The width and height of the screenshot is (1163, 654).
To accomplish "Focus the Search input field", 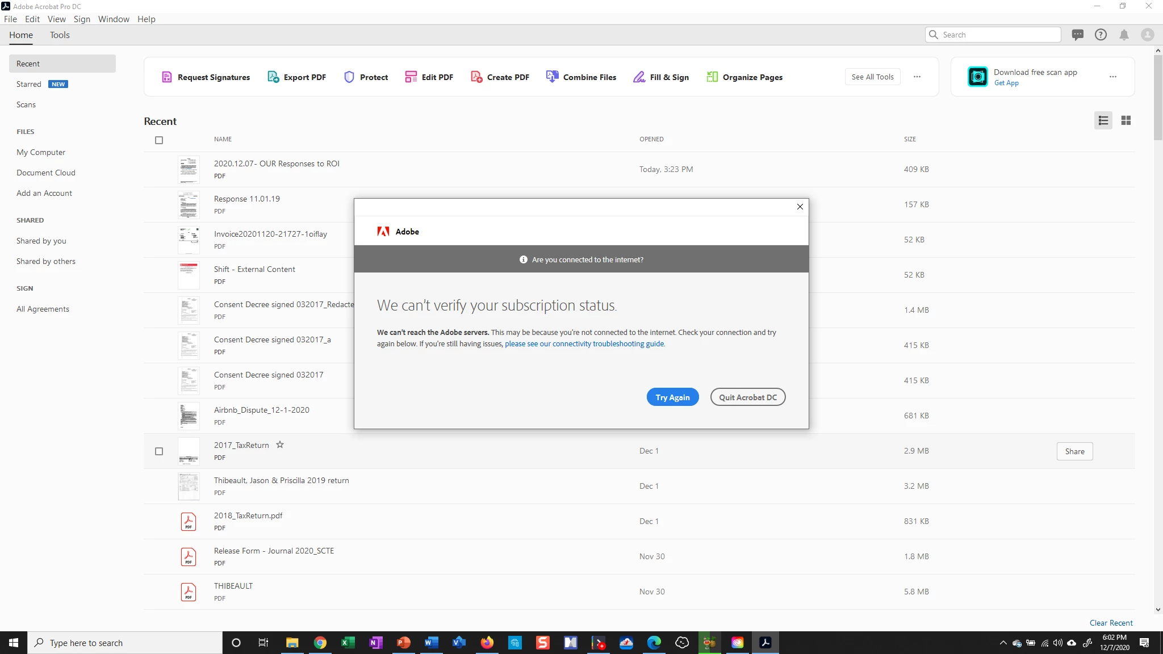I will click(999, 35).
